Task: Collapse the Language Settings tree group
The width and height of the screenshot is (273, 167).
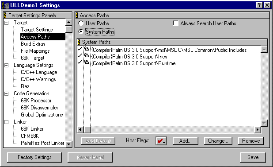Action: 7,65
